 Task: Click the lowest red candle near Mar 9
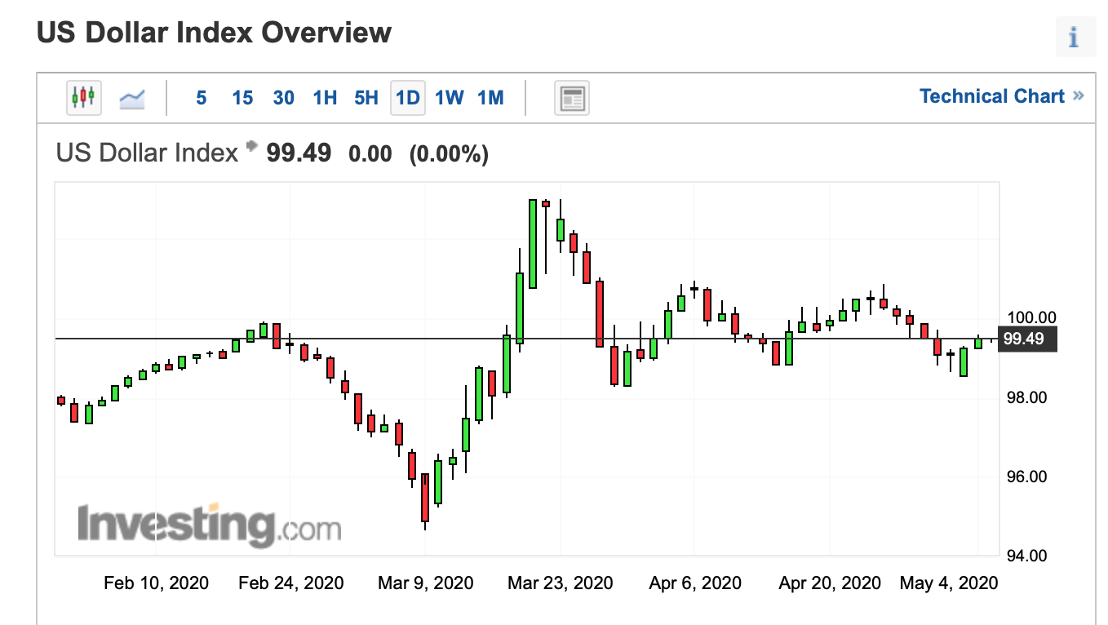[425, 497]
